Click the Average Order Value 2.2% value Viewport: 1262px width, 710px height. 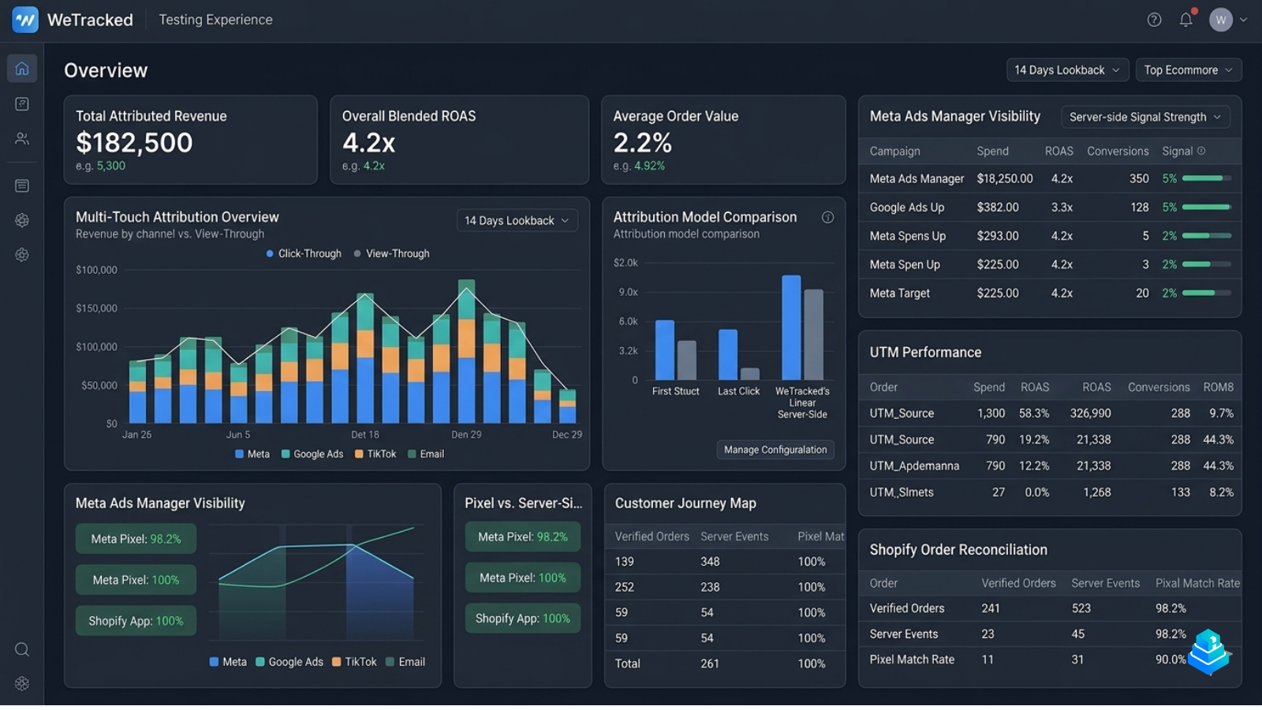click(x=643, y=143)
